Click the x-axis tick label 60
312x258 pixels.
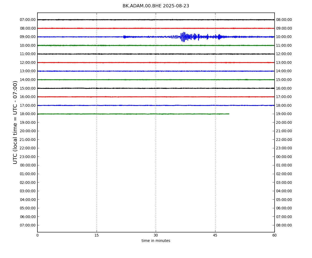pos(274,235)
